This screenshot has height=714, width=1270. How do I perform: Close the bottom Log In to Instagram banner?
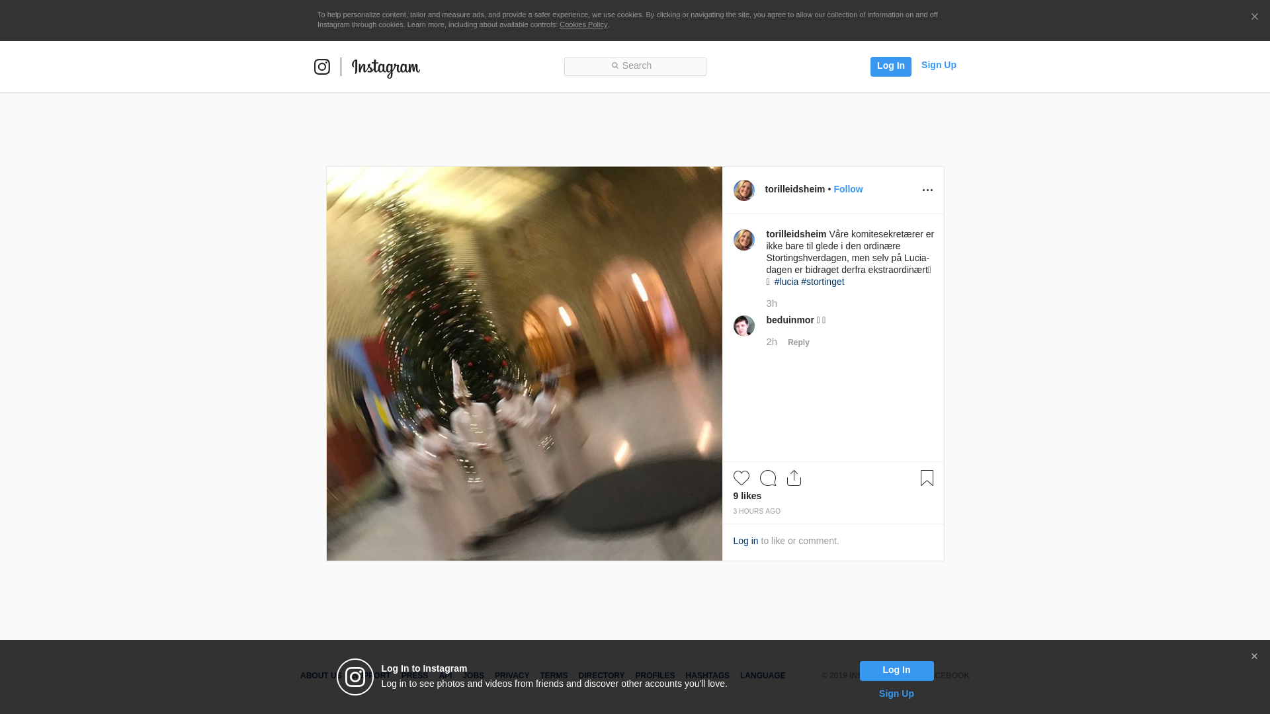(x=1254, y=656)
